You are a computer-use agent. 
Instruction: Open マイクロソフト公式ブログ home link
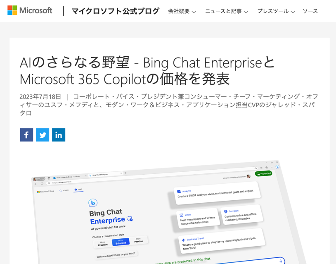[x=115, y=11]
